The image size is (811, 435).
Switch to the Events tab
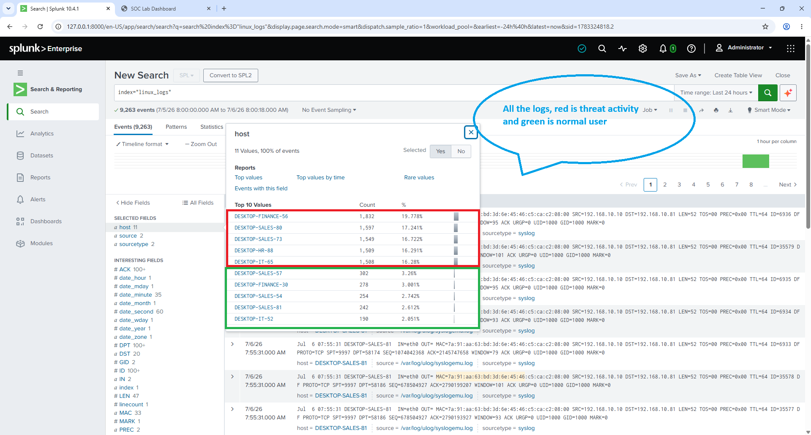133,127
